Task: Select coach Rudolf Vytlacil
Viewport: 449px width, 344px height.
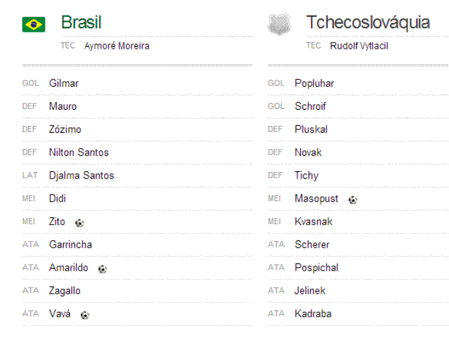Action: point(359,46)
